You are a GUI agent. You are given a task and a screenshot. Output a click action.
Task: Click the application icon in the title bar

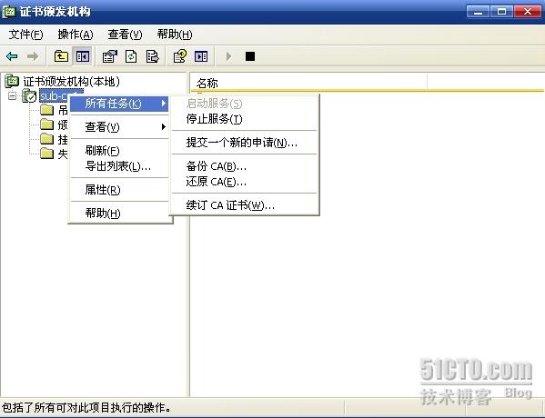point(9,12)
